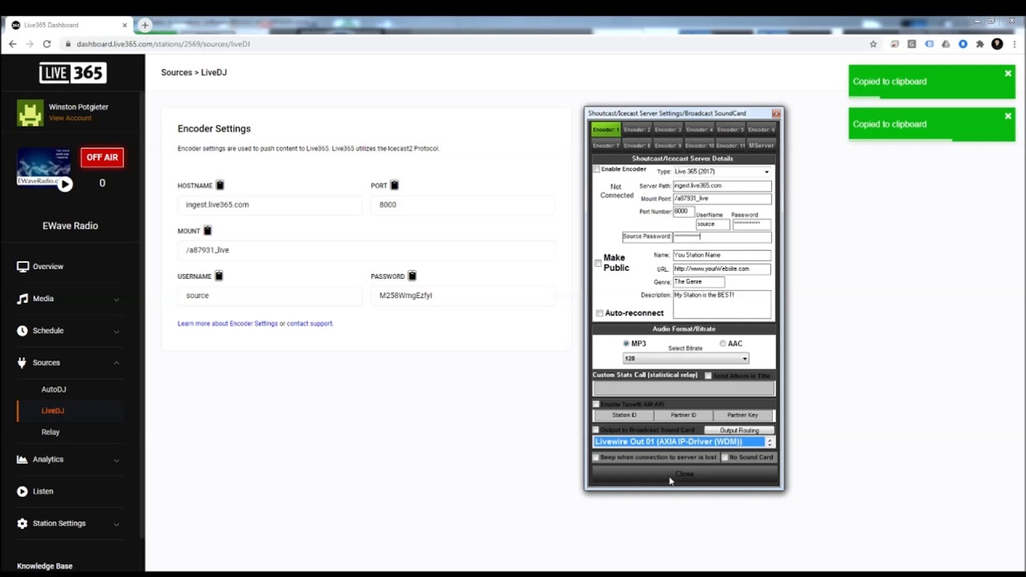Click the Close button in the encoder dialog
The image size is (1026, 577).
click(x=685, y=474)
